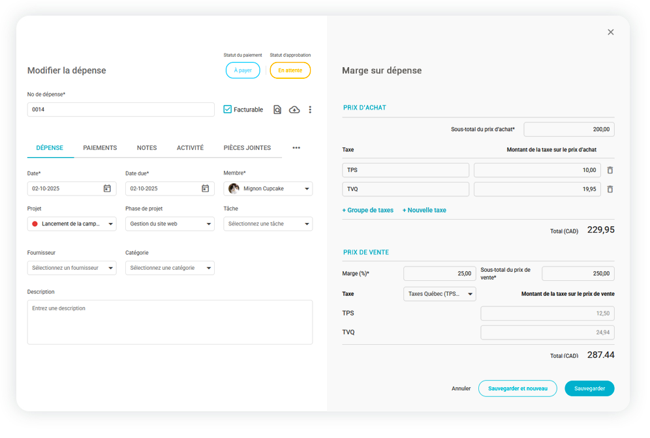The width and height of the screenshot is (650, 438).
Task: Uncheck the Facturable checkbox
Action: pyautogui.click(x=228, y=109)
